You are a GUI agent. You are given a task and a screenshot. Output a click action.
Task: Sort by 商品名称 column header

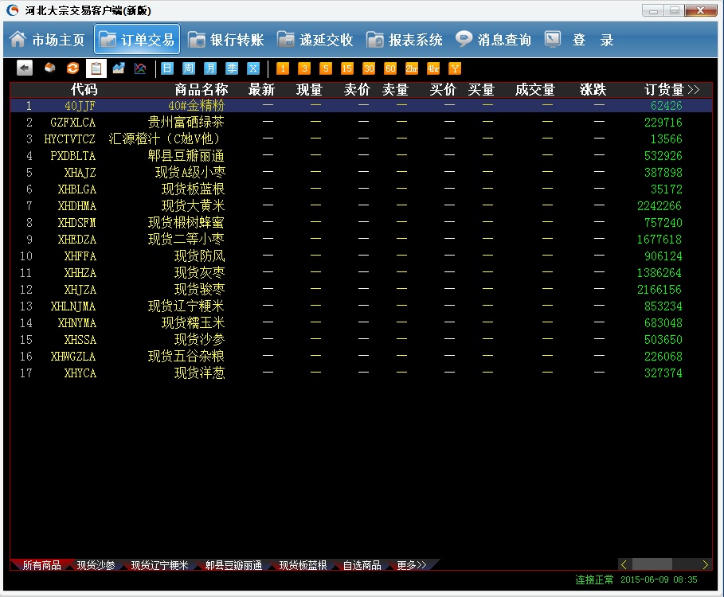click(x=202, y=89)
